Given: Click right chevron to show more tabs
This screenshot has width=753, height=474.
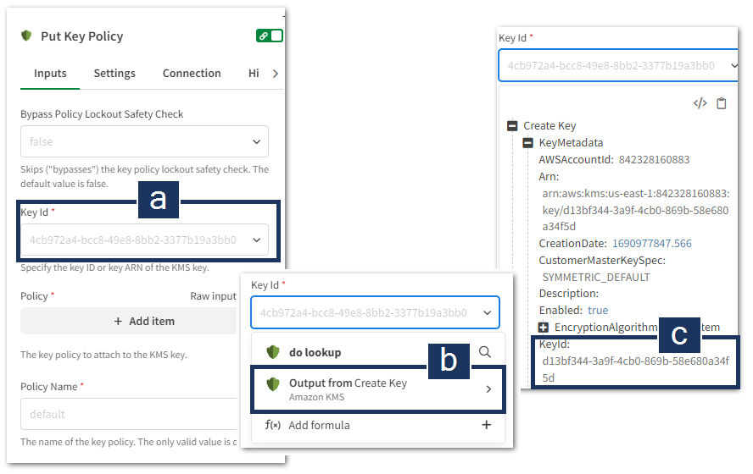Looking at the screenshot, I should (x=275, y=74).
